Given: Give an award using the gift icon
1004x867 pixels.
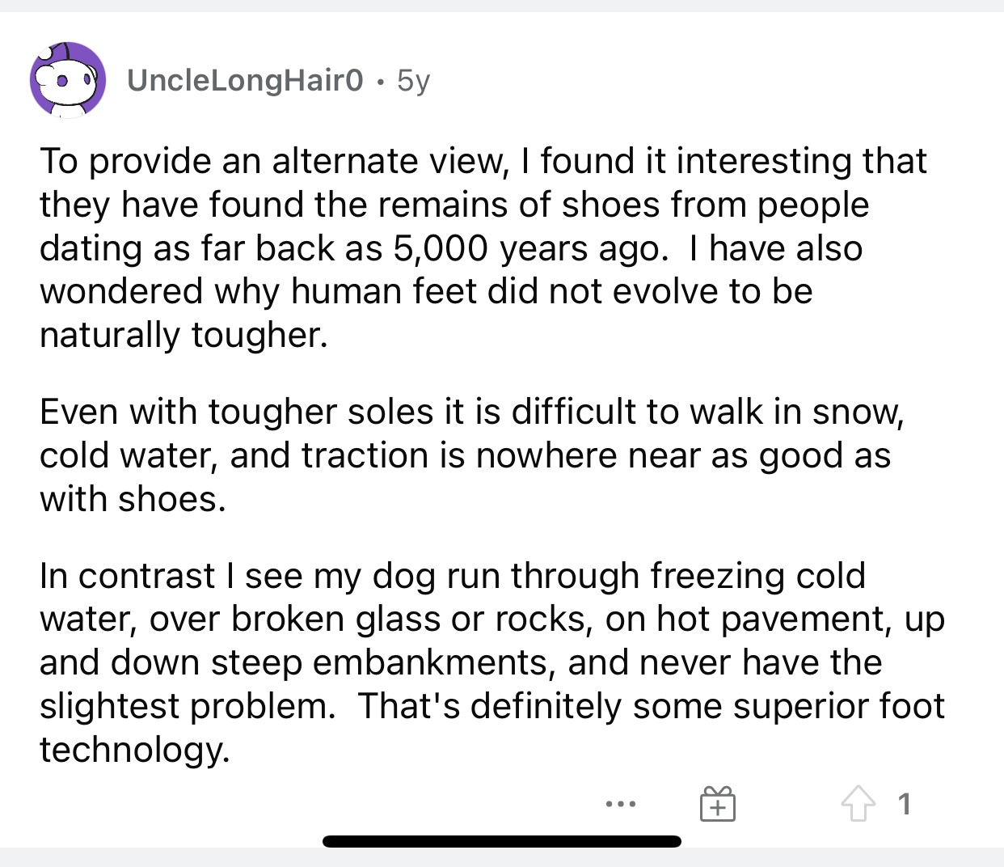Looking at the screenshot, I should tap(718, 804).
